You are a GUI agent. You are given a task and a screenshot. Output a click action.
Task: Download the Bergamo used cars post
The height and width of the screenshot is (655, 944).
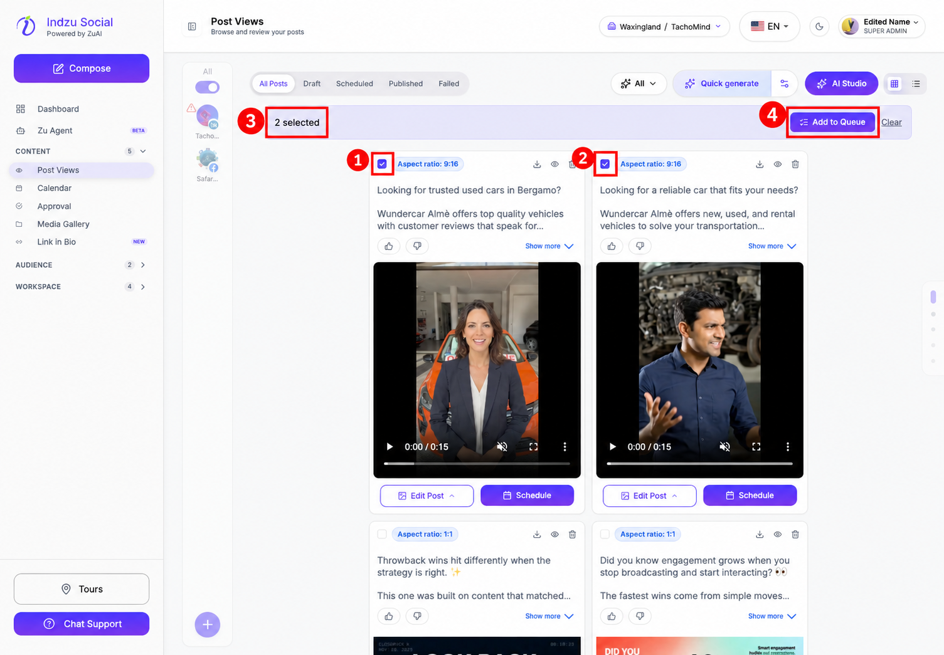tap(537, 164)
